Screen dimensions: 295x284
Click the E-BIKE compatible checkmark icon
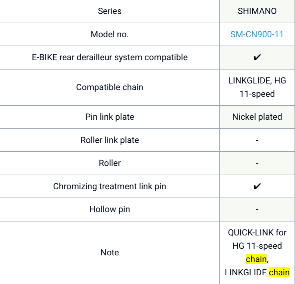(257, 58)
